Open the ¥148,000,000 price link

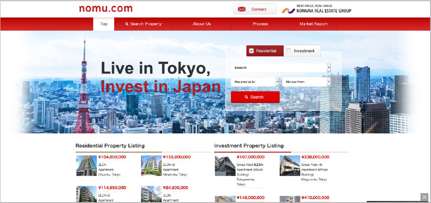point(251,198)
